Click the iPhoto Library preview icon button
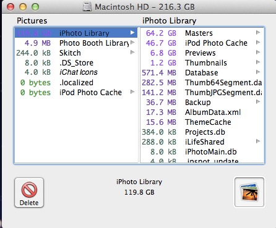Image resolution: width=276 pixels, height=228 pixels. coord(249,192)
